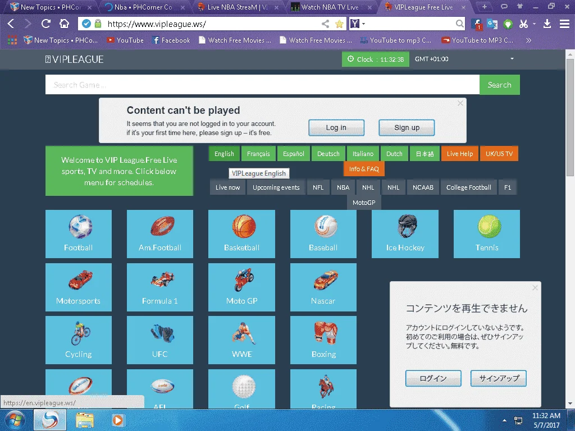Expand the Yahoo search engine dropdown
This screenshot has height=431, width=575.
(x=364, y=24)
